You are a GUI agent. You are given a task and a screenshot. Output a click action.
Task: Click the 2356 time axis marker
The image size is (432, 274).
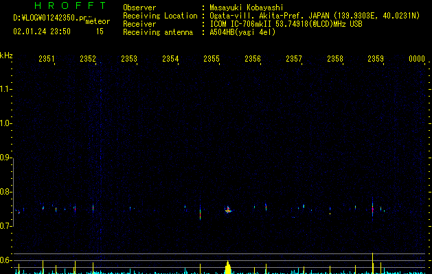coord(253,59)
